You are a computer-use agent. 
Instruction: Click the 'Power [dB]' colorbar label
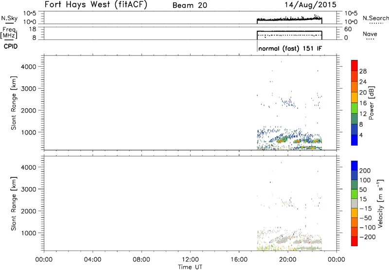click(x=371, y=103)
